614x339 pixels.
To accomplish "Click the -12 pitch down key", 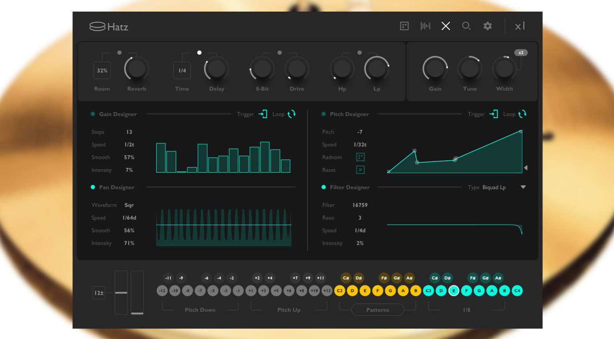I will point(162,291).
